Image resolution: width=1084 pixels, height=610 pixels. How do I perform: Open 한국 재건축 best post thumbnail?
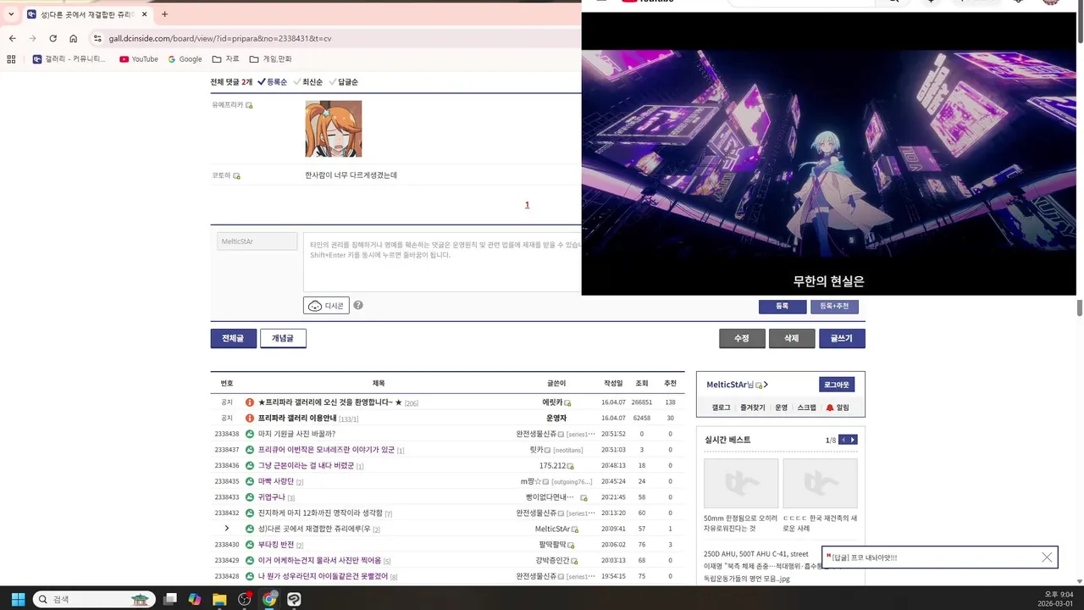coord(820,483)
